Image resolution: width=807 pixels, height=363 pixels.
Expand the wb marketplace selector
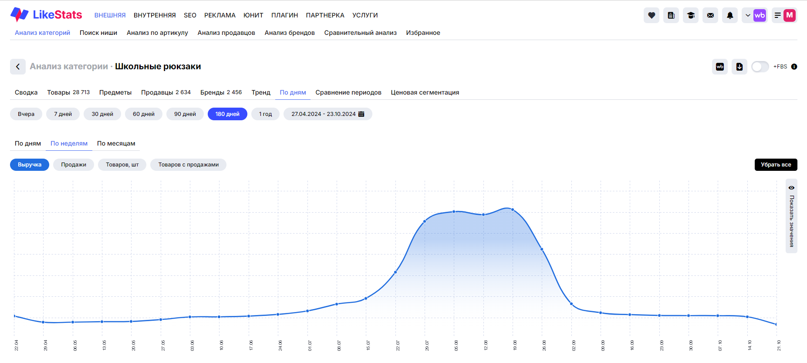click(x=755, y=15)
